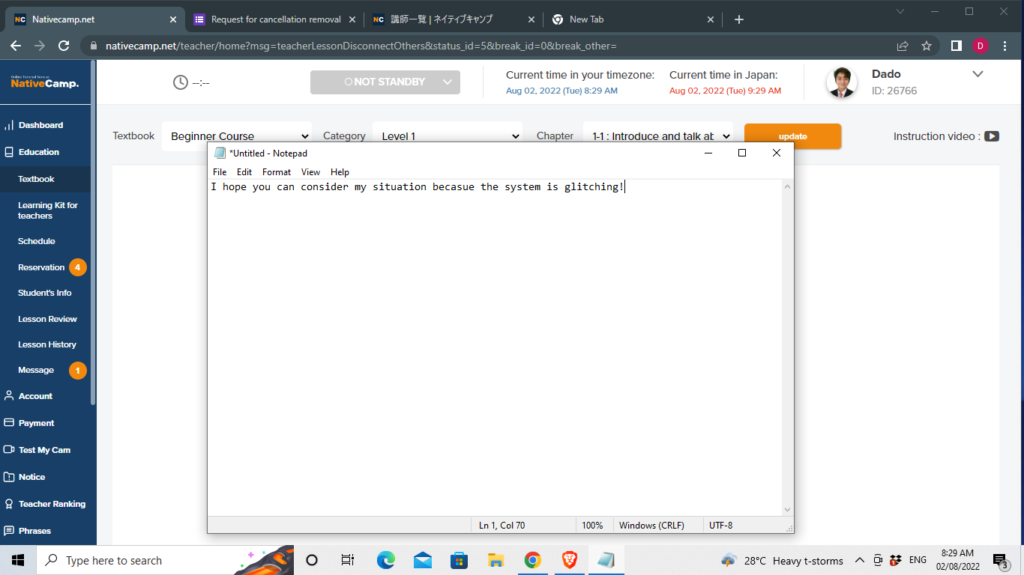Open Test My Cam in sidebar
1024x575 pixels.
44,450
